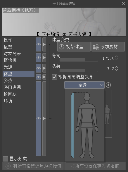
Task: Click the 背后拥抱（抱方） tool name label
Action: [x=20, y=10]
